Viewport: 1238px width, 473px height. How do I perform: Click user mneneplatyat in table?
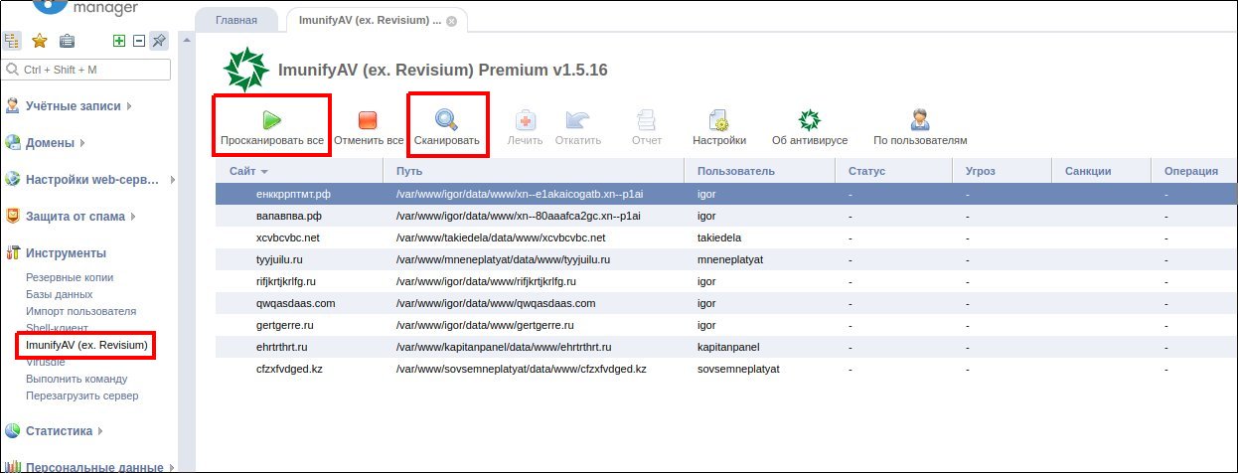pos(731,259)
